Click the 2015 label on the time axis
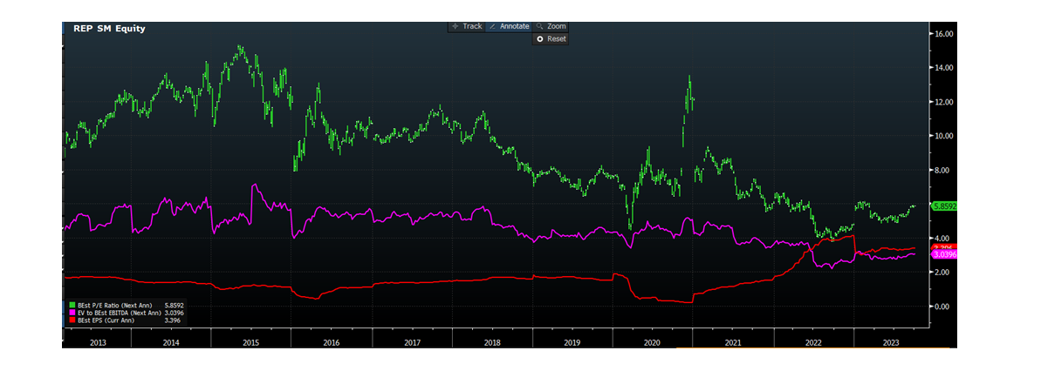 tap(250, 343)
